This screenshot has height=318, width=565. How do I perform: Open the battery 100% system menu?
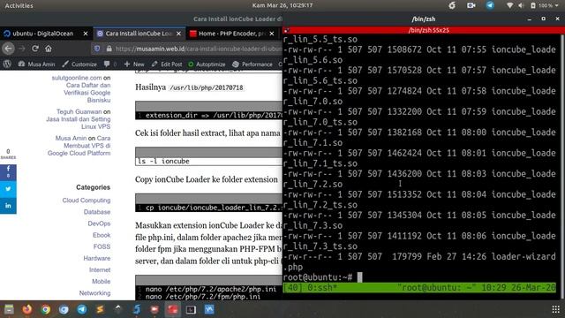click(x=545, y=5)
